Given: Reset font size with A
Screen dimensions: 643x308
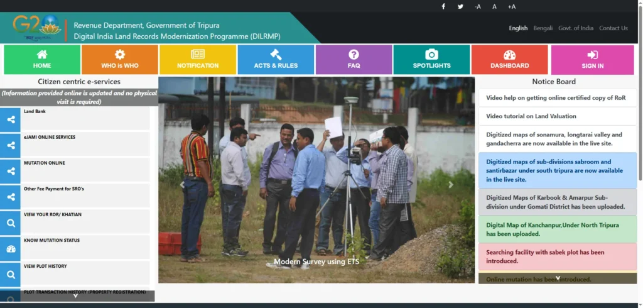Looking at the screenshot, I should tap(495, 6).
